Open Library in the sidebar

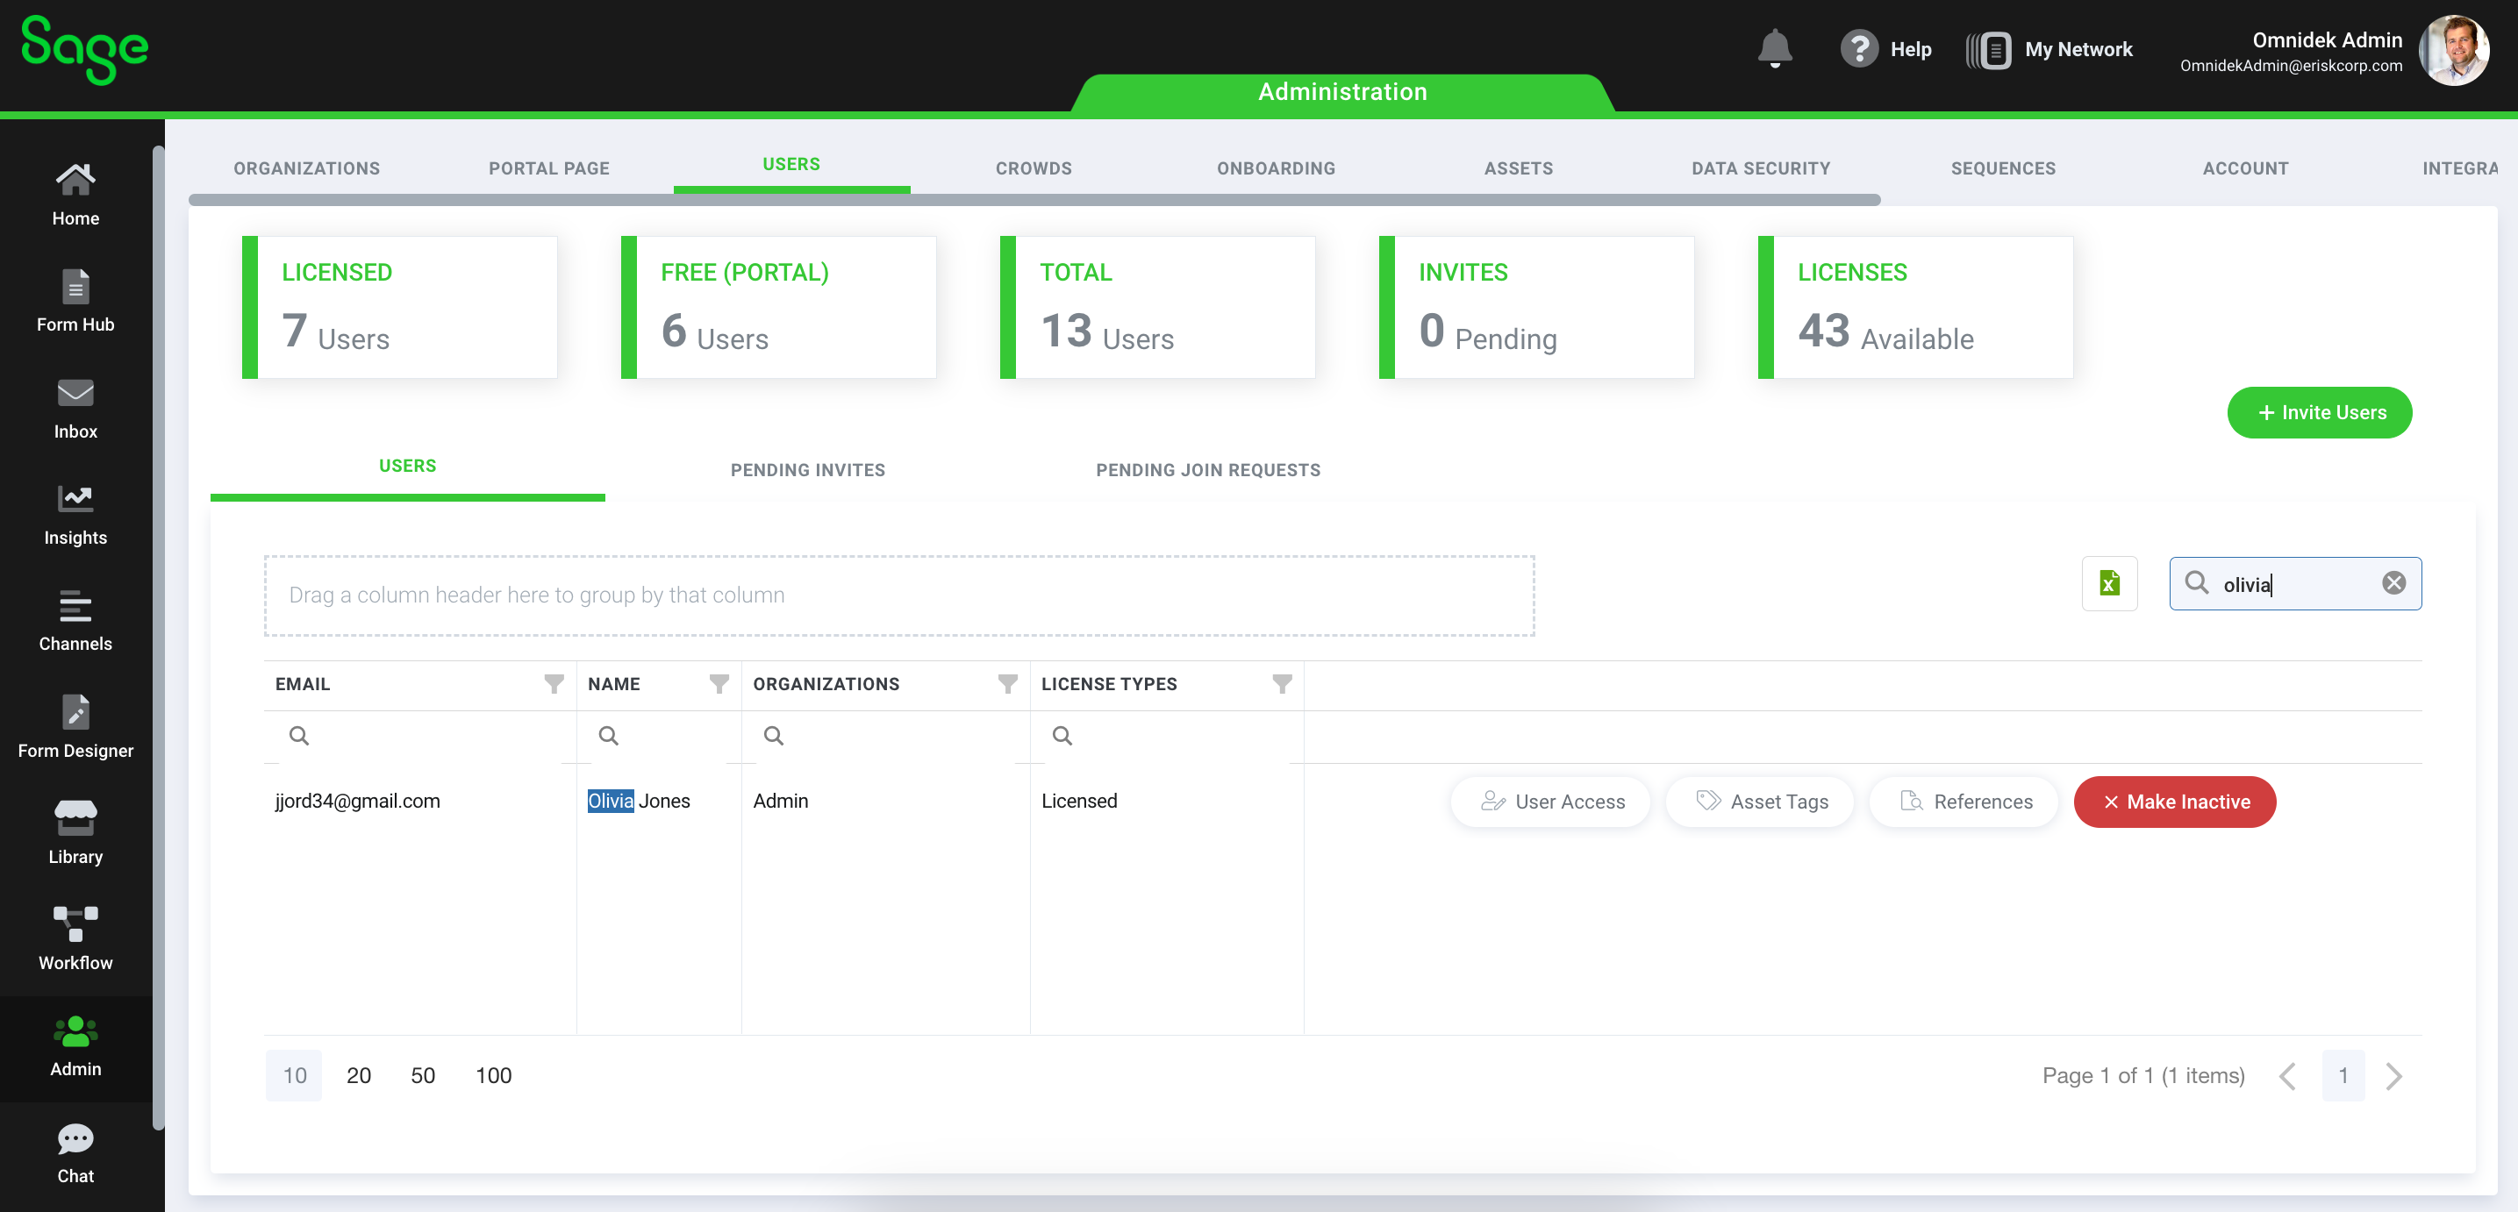[75, 833]
